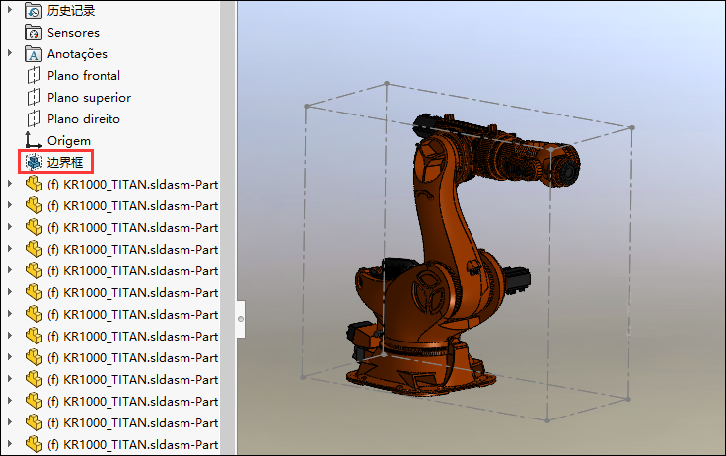
Task: Click the Origem origin icon
Action: (34, 141)
